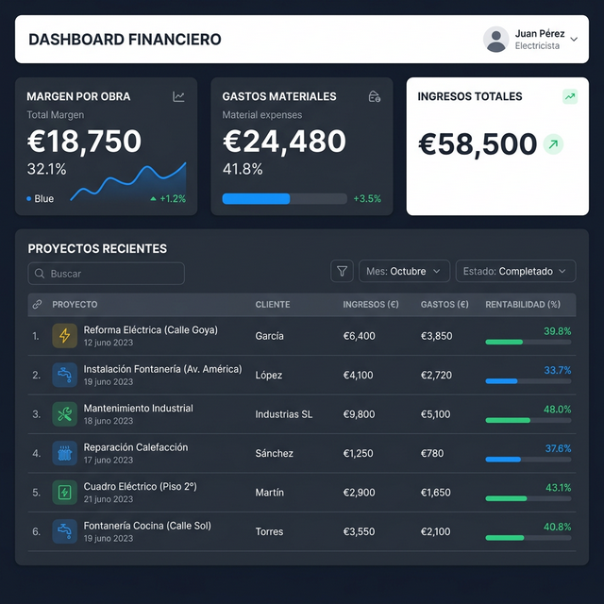
Task: Click the 41.8% expenses percentage
Action: [x=243, y=169]
